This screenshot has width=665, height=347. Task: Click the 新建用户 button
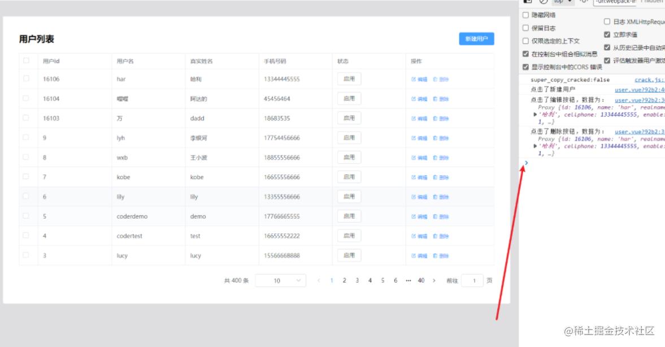476,39
